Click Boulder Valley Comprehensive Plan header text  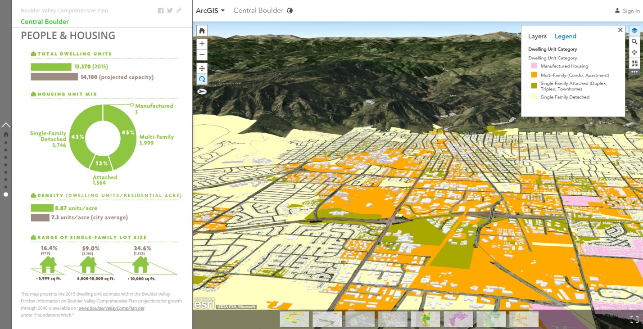click(64, 10)
